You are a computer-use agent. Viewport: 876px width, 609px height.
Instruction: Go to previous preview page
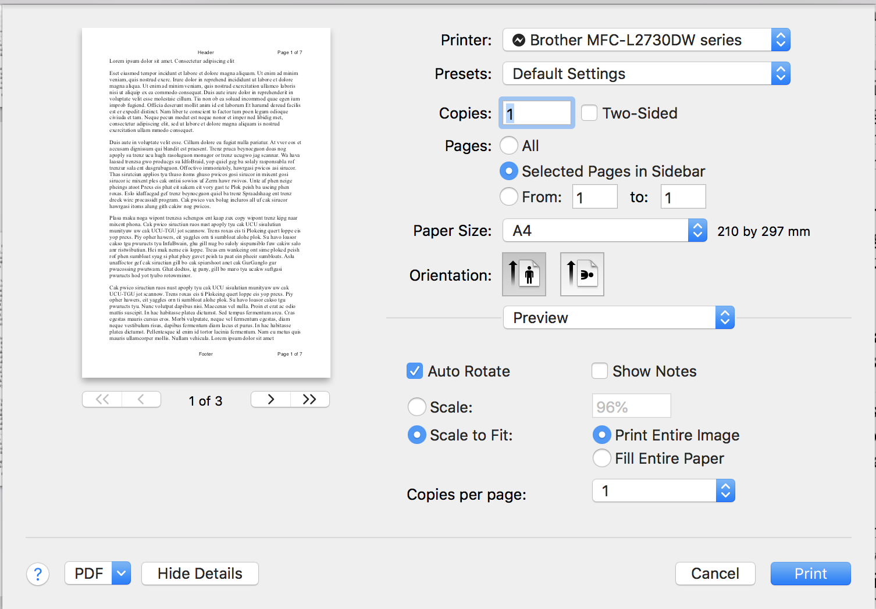tap(141, 399)
